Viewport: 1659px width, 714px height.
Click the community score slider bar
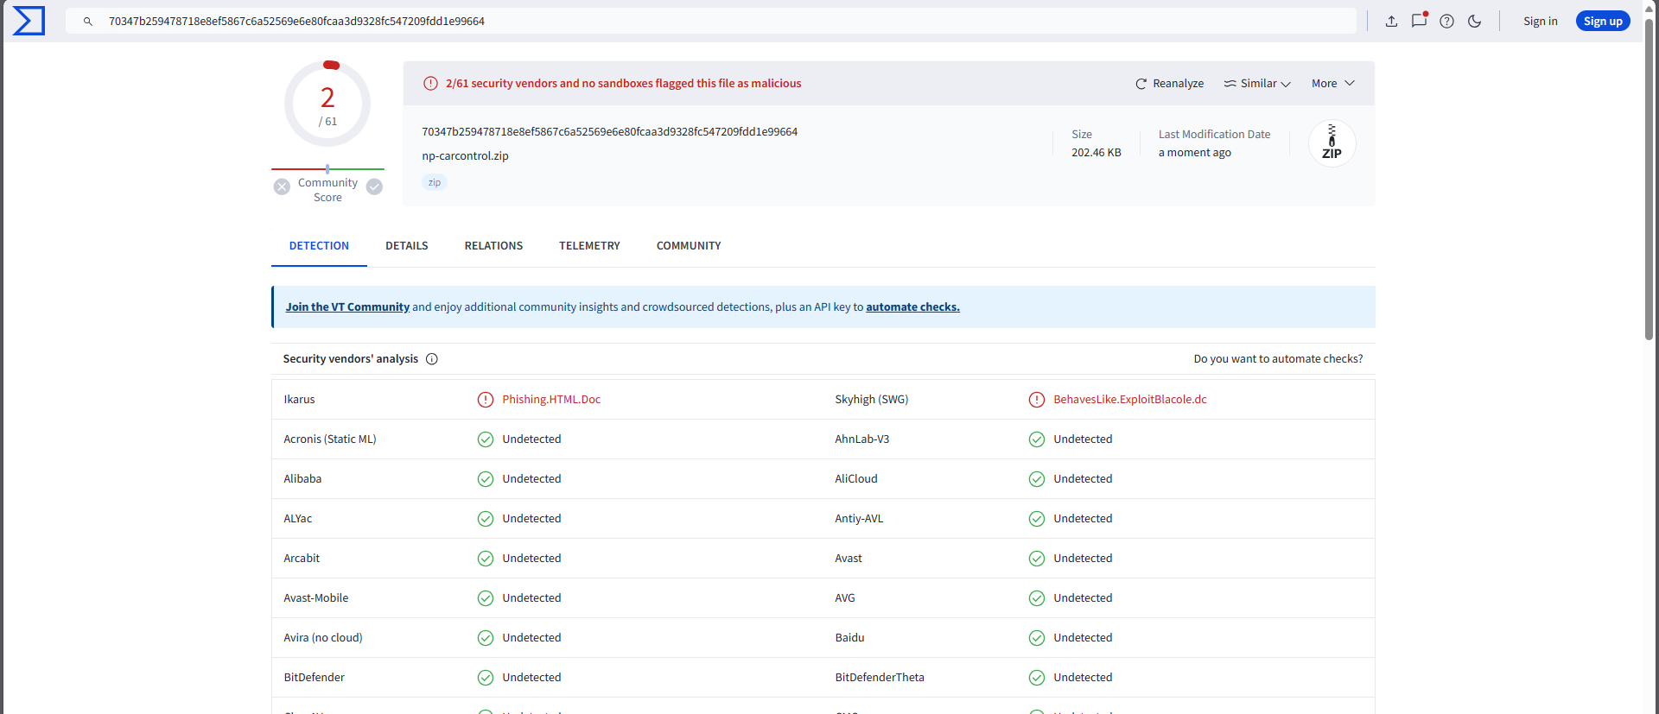(327, 169)
